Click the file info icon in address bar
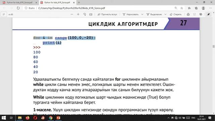Image resolution: width=215 pixels, height=121 pixels. tap(26, 8)
